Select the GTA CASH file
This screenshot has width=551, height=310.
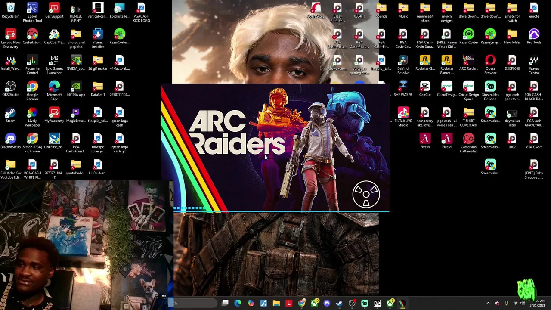pyautogui.click(x=534, y=142)
